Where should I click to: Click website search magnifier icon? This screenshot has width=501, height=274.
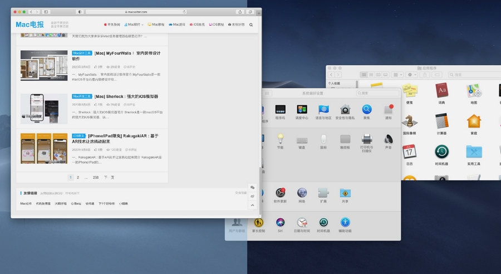click(251, 25)
